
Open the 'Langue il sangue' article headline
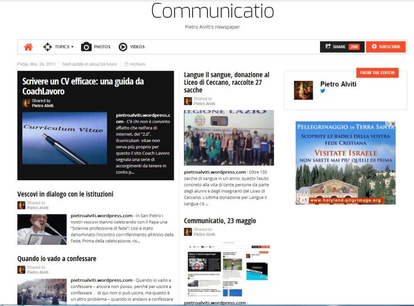[x=226, y=82]
